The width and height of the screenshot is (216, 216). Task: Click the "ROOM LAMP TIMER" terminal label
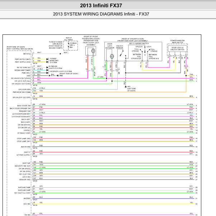(x=23, y=70)
